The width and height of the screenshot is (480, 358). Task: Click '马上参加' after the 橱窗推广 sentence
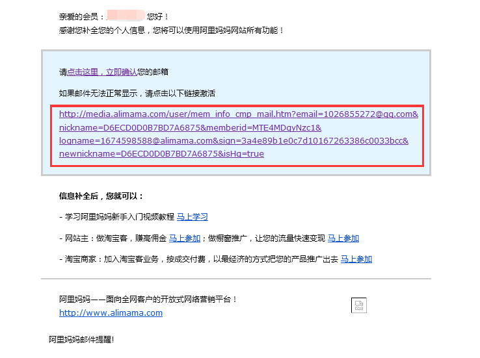click(343, 238)
